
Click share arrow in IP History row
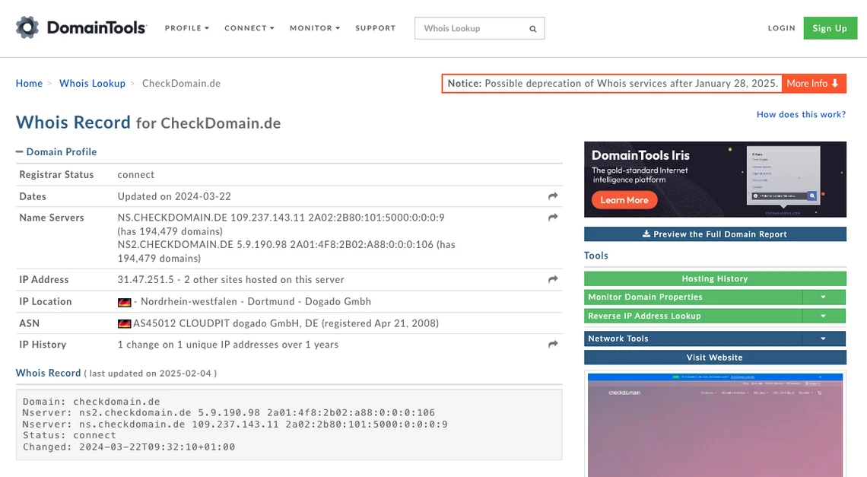553,345
